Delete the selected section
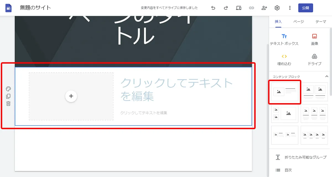The height and width of the screenshot is (177, 332). (x=8, y=103)
